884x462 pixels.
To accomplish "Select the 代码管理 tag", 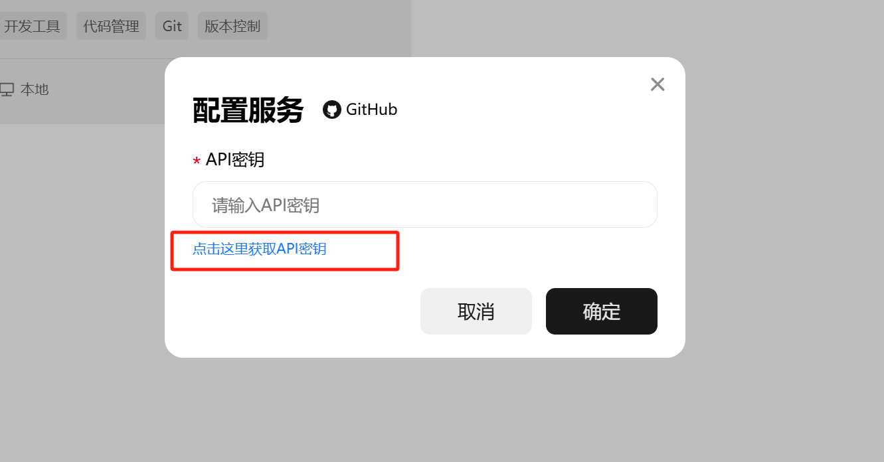I will 111,26.
